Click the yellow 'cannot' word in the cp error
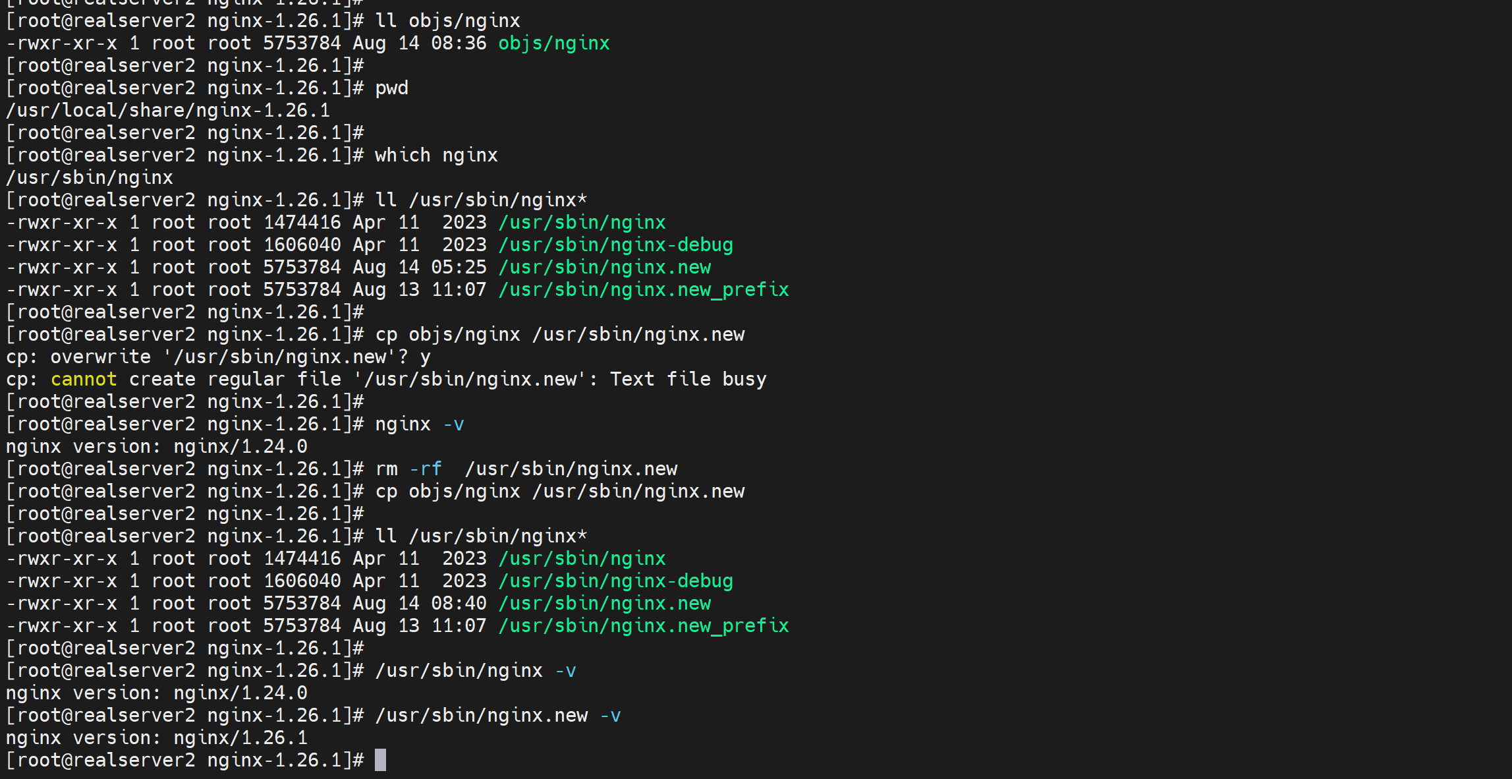The width and height of the screenshot is (1512, 779). 84,380
